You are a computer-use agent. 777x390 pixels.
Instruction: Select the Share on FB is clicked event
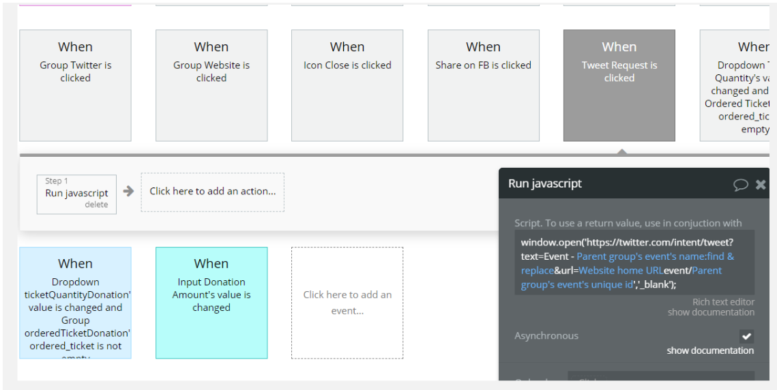[x=483, y=85]
